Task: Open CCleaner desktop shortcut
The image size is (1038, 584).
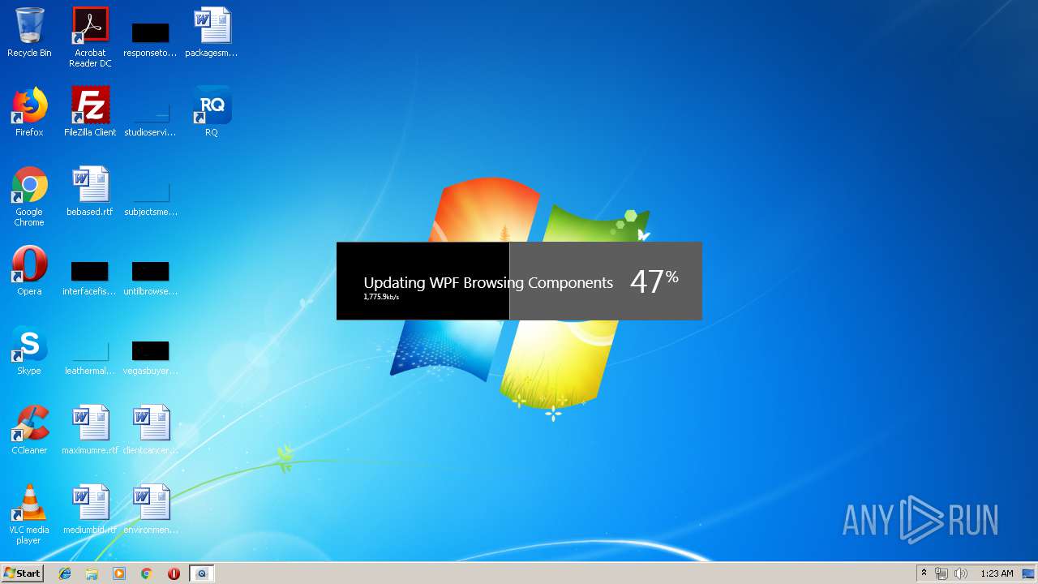Action: pyautogui.click(x=29, y=430)
